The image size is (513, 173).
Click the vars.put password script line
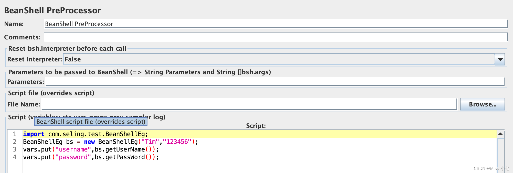coord(91,157)
